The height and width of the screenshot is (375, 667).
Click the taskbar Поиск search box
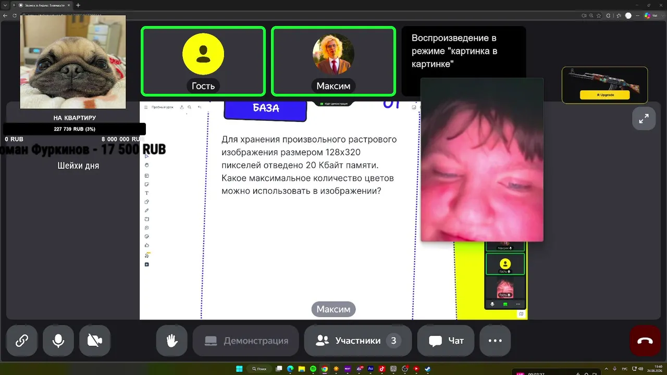pyautogui.click(x=260, y=369)
